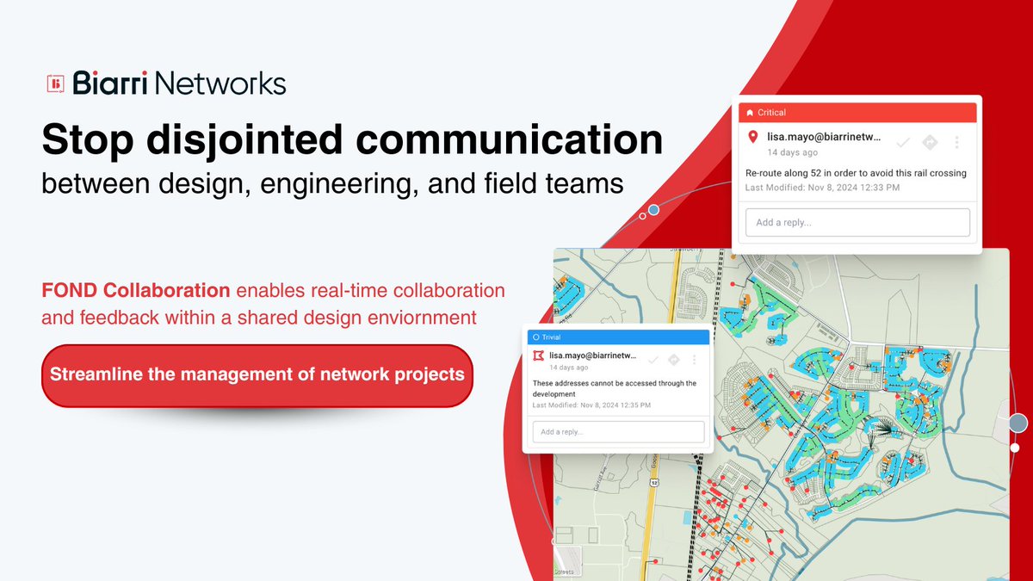Resolve the Trivial comment with checkmark icon

tap(653, 360)
